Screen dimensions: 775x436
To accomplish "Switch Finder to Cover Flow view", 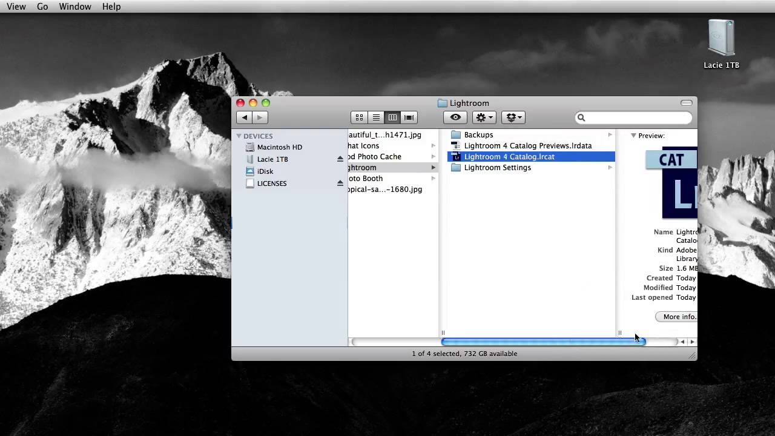I will [x=409, y=117].
